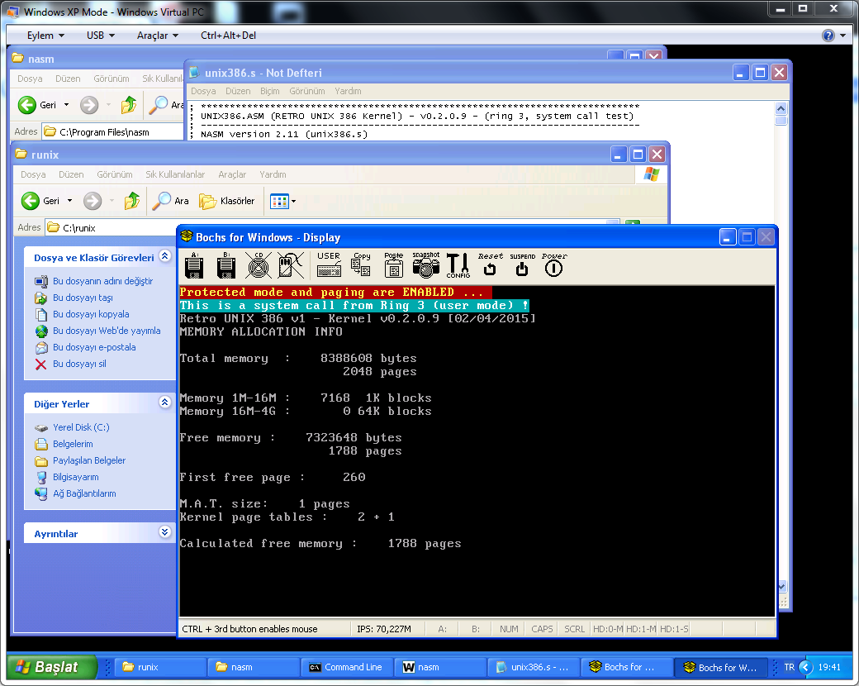Viewport: 859px width, 686px height.
Task: Click C:\Program Files\nasm address field
Action: tap(115, 132)
